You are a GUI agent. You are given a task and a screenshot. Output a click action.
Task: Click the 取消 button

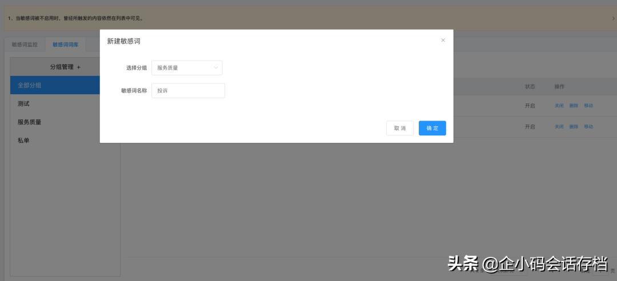click(x=400, y=128)
